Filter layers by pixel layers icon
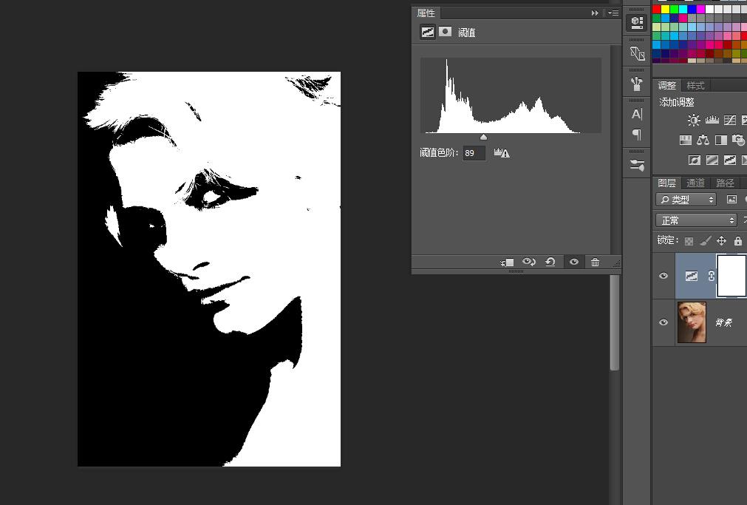 [x=731, y=200]
